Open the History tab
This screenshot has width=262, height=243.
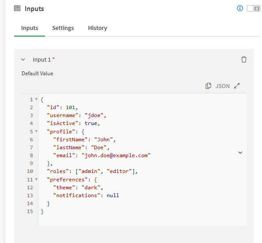(98, 28)
